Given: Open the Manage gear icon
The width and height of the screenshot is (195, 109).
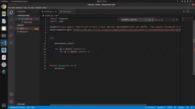Looking at the screenshot, I should [x=11, y=102].
